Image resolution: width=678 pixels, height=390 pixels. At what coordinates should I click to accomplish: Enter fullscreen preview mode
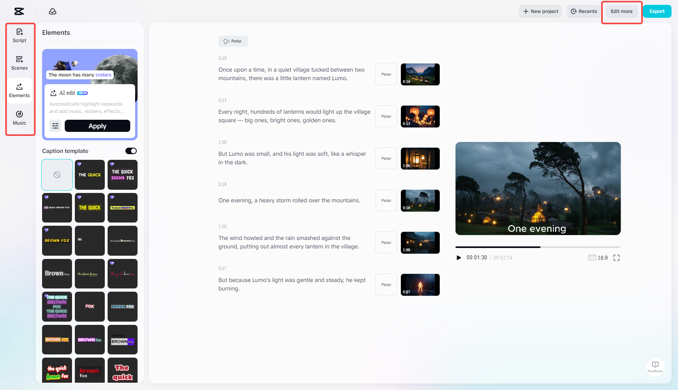coord(617,257)
